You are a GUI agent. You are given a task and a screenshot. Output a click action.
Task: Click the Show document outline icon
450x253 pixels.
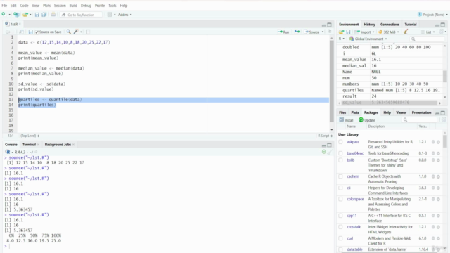pos(330,32)
